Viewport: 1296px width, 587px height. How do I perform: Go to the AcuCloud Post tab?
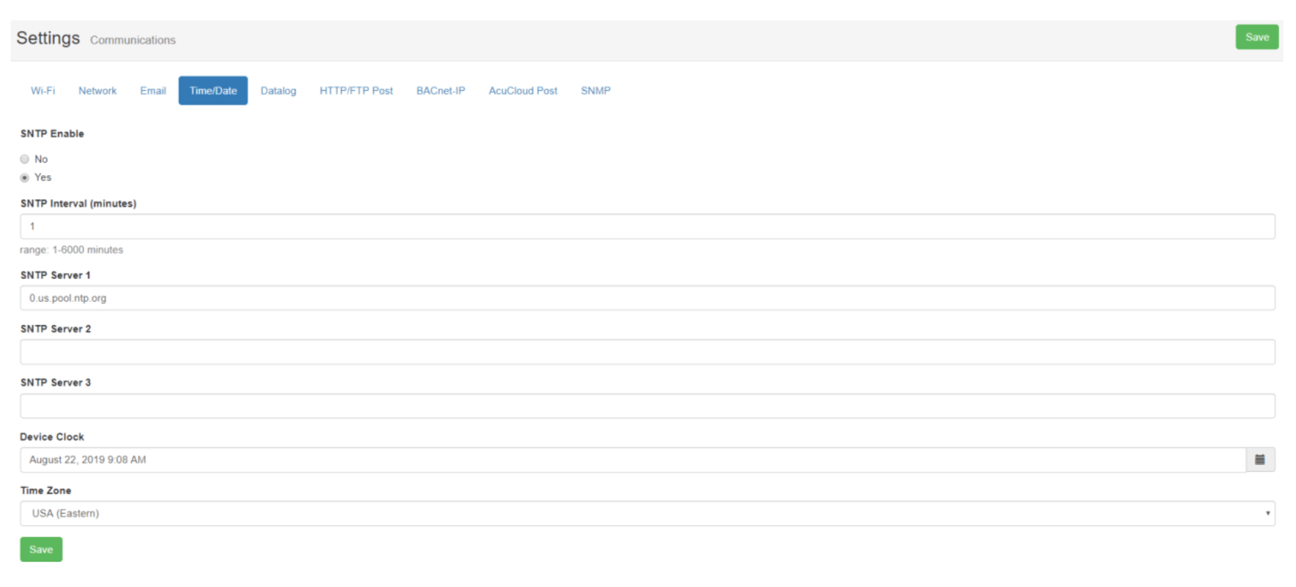point(523,91)
